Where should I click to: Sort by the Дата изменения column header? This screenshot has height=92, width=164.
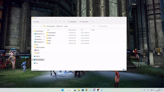[72, 30]
